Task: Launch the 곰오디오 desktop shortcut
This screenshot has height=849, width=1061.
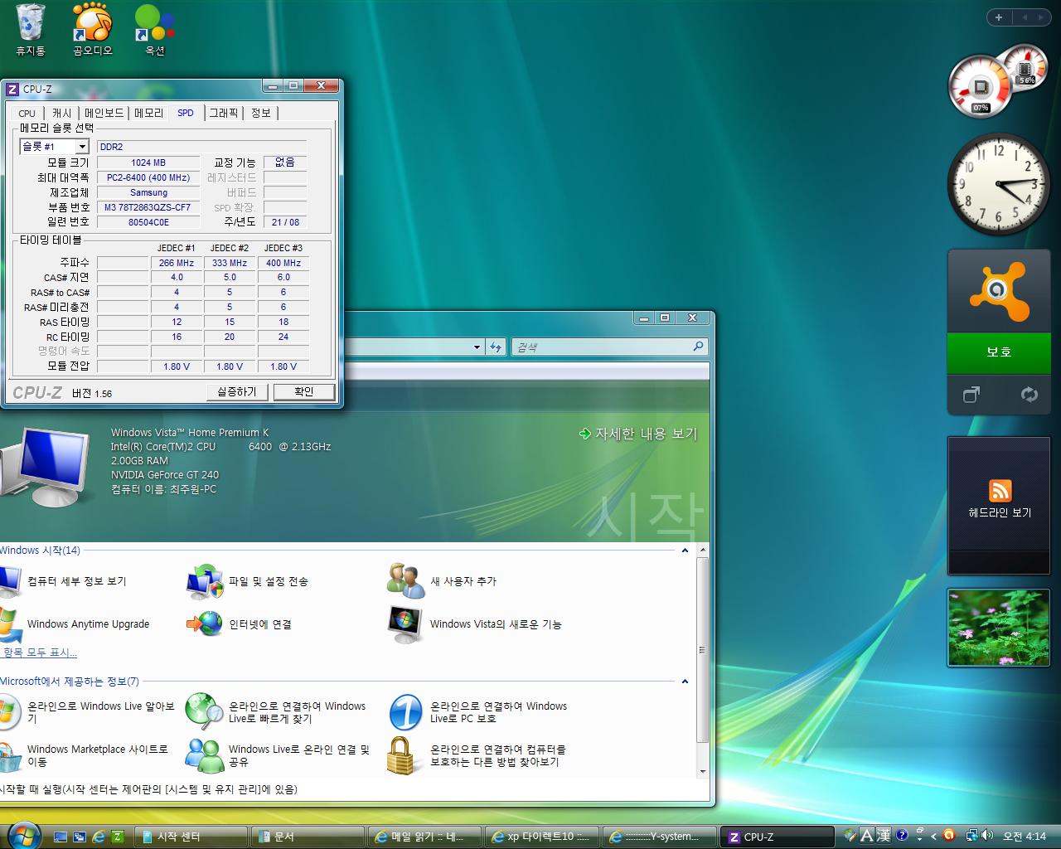Action: (92, 30)
